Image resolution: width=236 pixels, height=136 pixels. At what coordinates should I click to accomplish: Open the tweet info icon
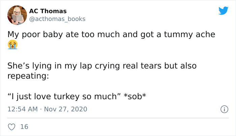(x=224, y=109)
